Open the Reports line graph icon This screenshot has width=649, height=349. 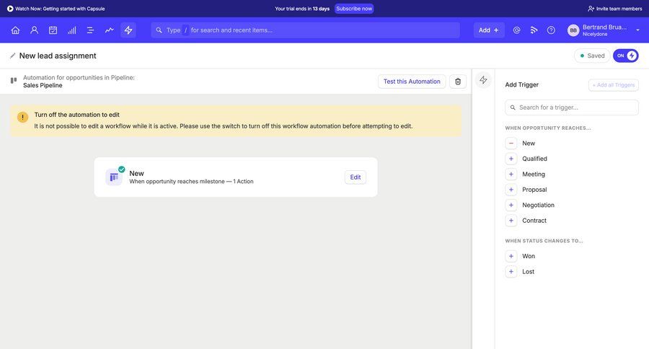point(109,30)
